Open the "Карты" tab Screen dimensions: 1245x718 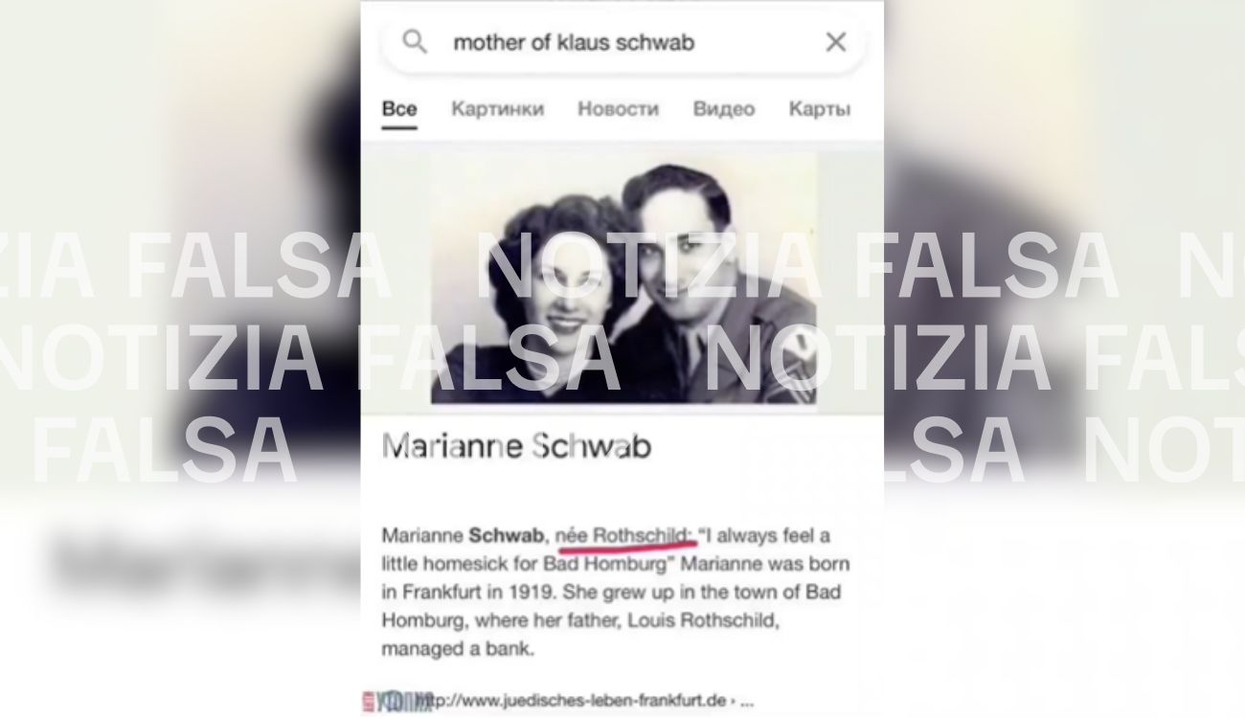click(820, 109)
